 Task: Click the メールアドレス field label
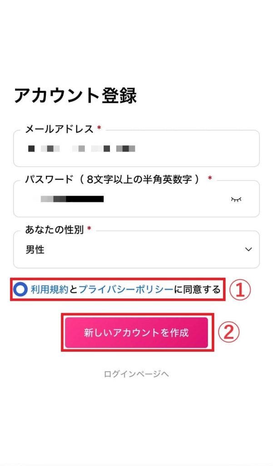[59, 129]
